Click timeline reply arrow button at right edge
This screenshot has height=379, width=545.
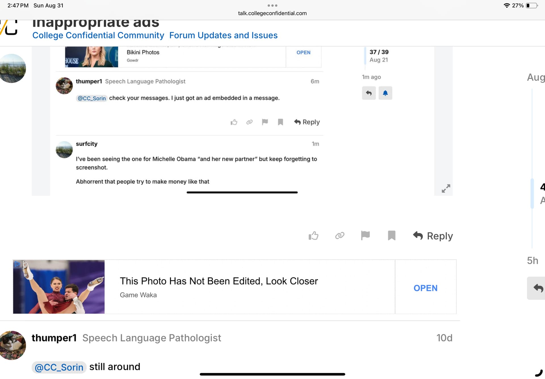537,288
